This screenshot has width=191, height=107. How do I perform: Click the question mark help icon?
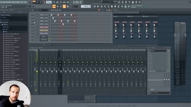(x=129, y=2)
